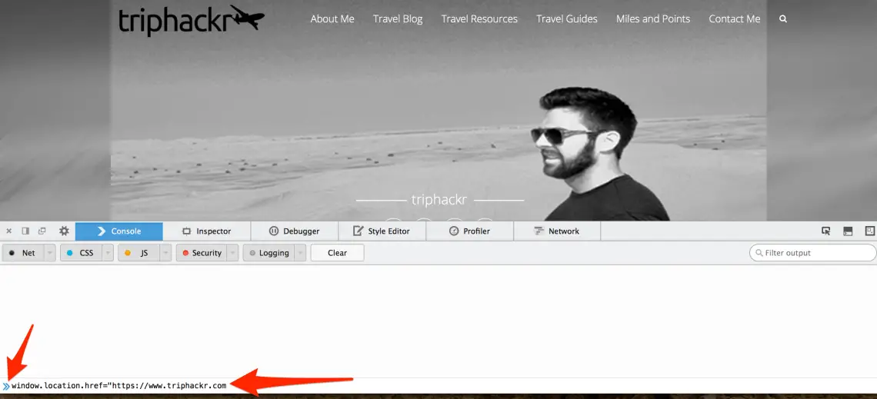
Task: Expand the Security filter dropdown arrow
Action: click(x=233, y=253)
